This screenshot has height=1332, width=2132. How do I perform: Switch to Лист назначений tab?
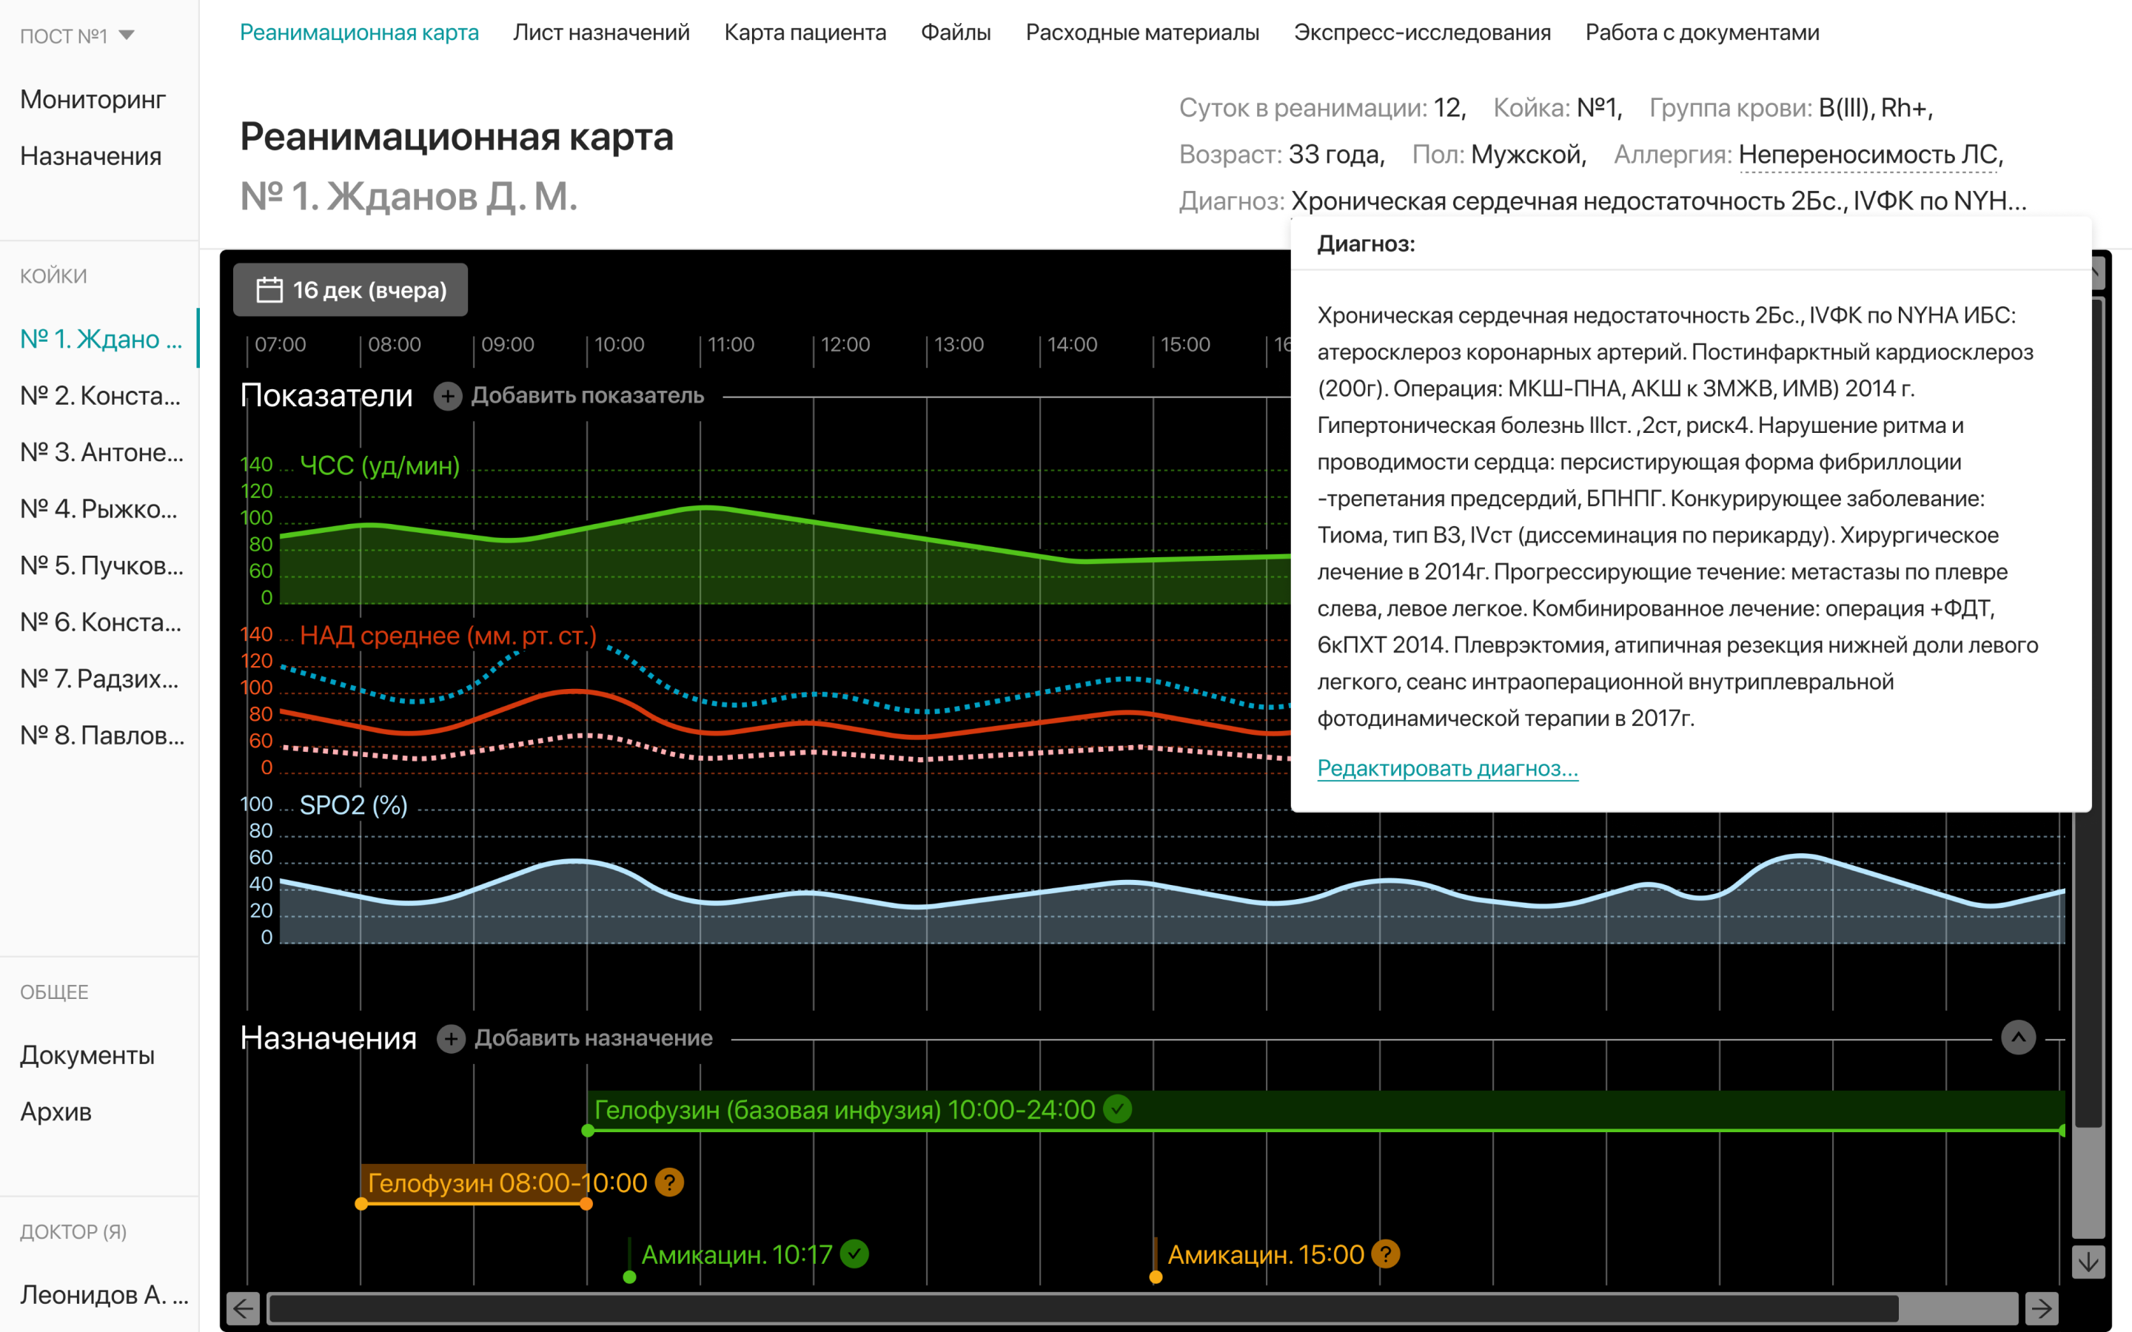pyautogui.click(x=601, y=33)
